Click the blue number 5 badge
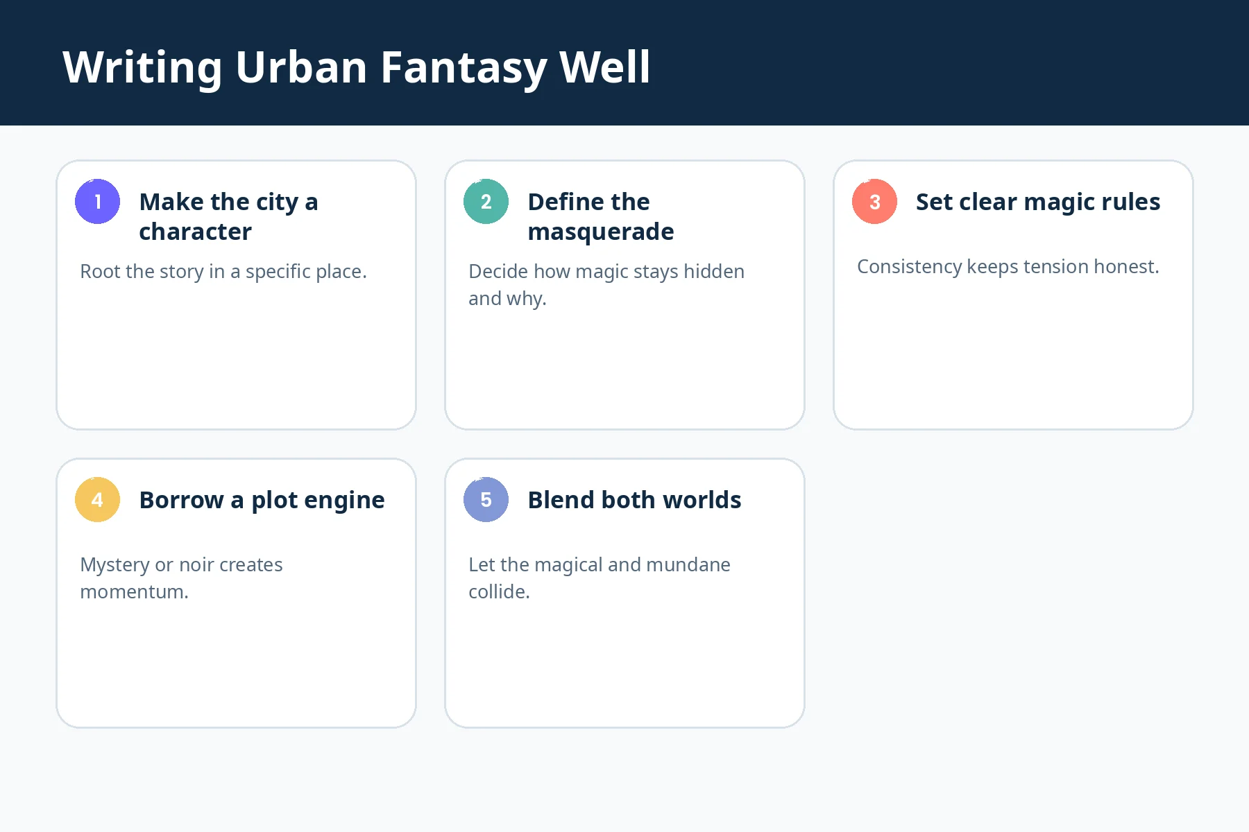This screenshot has height=832, width=1249. [486, 499]
